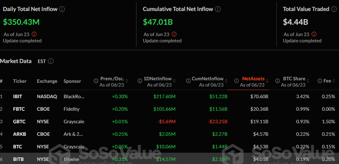
Task: Click the truncated BlackRo... sponsor cell
Action: point(74,96)
